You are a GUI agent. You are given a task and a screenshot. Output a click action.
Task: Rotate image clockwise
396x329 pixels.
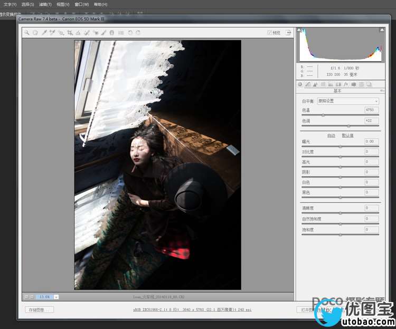[x=138, y=33]
